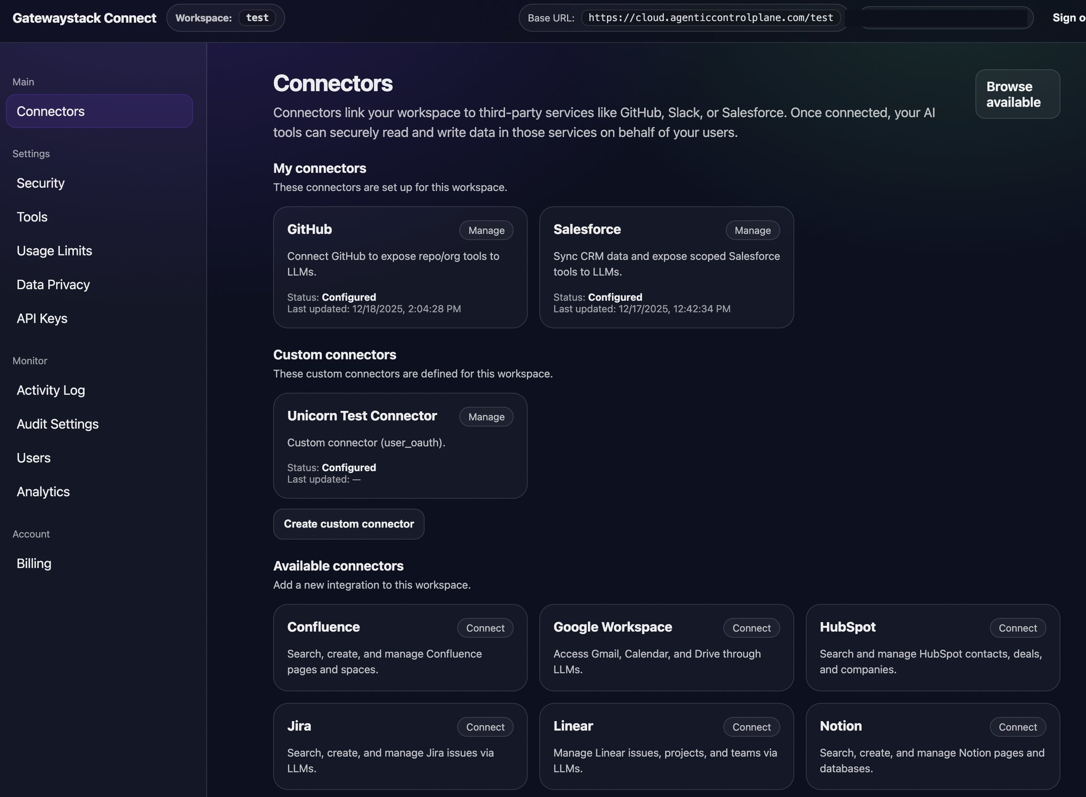Manage Unicorn Test Connector

[x=486, y=417]
